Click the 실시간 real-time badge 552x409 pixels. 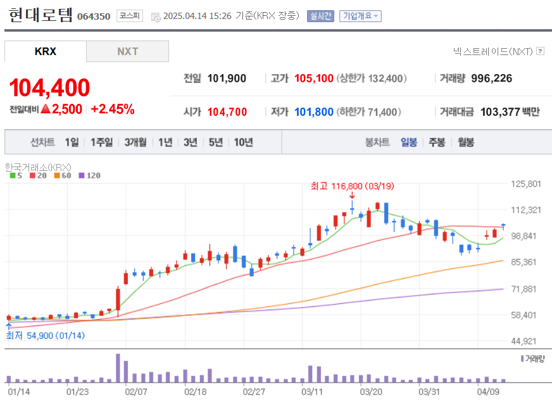(320, 16)
